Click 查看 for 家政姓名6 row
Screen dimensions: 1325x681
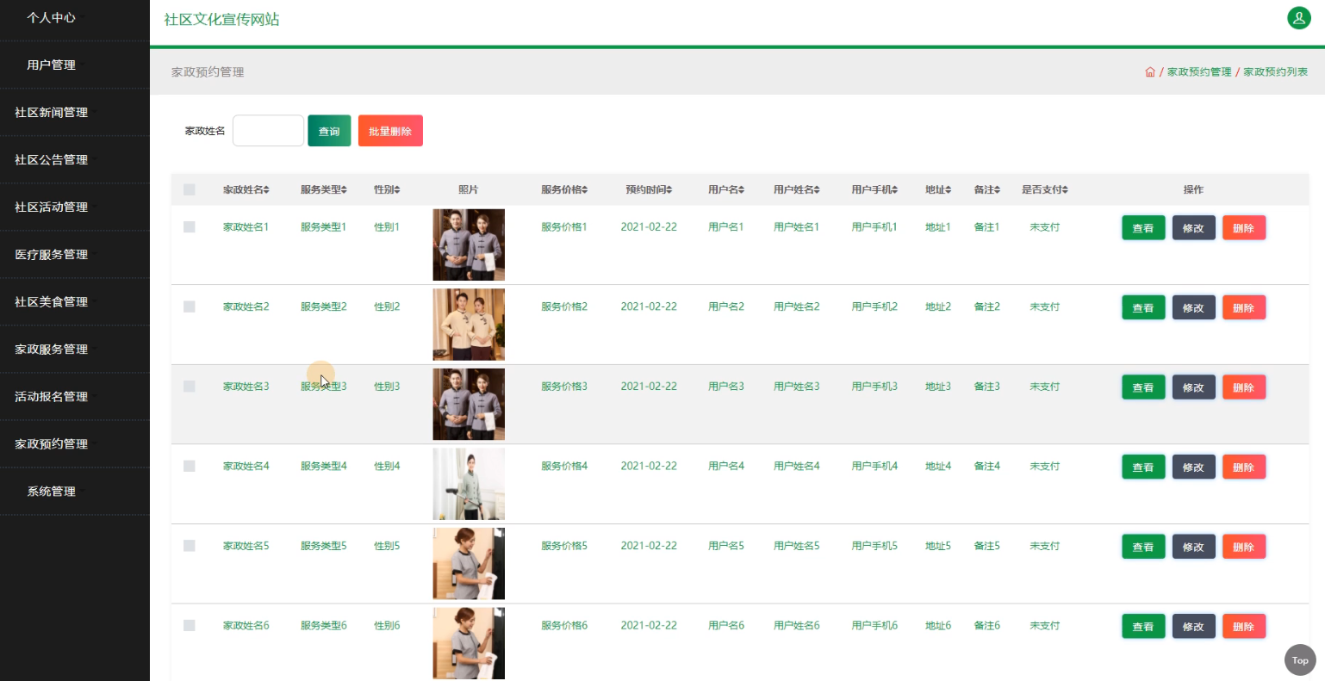[1143, 626]
